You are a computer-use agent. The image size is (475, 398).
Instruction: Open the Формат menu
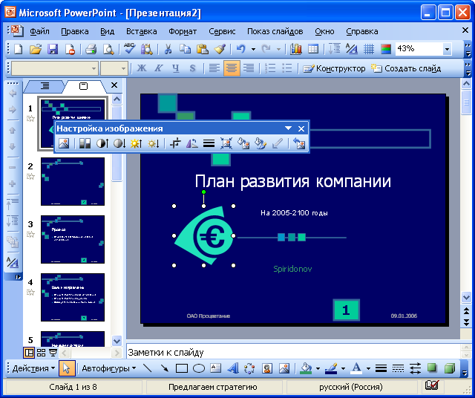coord(183,31)
